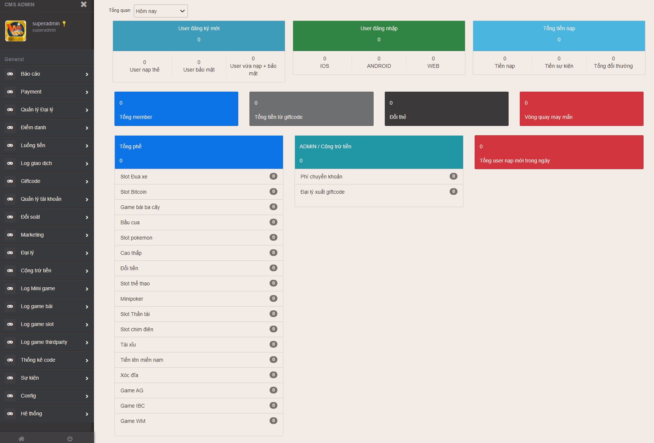Click the User đăng ký mới header
The width and height of the screenshot is (654, 443).
click(x=199, y=36)
